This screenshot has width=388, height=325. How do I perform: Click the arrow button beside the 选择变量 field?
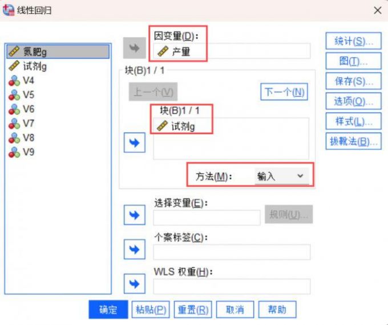[134, 215]
